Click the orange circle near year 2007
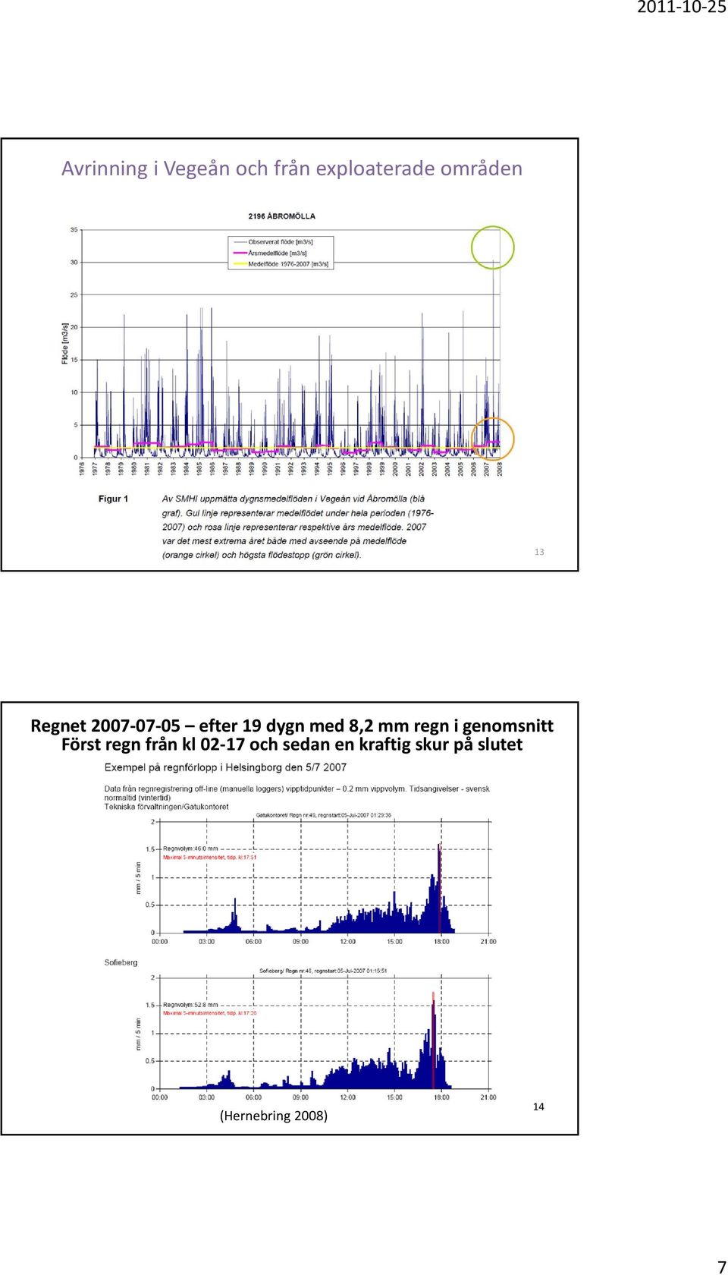This screenshot has height=1275, width=728. (x=493, y=439)
